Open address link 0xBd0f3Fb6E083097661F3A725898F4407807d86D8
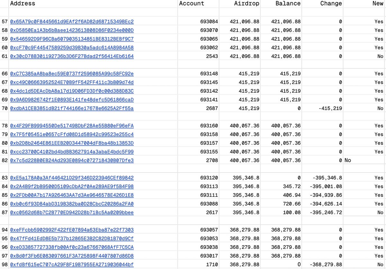The height and width of the screenshot is (269, 386). pyautogui.click(x=72, y=256)
